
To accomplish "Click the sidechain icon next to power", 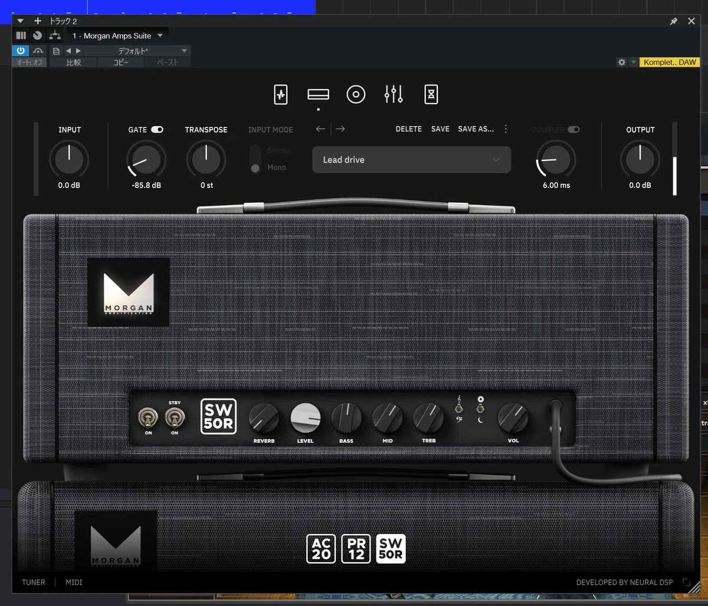I will click(x=38, y=51).
